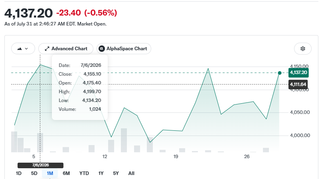Click the 4,111.64 crosshair price label
The width and height of the screenshot is (320, 179).
298,85
